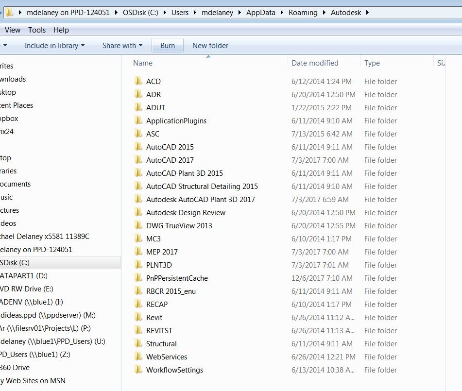Click the ApplicationPlugins folder icon
Screen dimensions: 462x391
click(x=138, y=120)
